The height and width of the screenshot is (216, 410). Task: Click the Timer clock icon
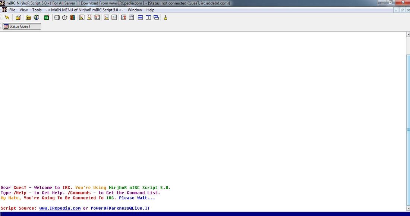(x=64, y=18)
